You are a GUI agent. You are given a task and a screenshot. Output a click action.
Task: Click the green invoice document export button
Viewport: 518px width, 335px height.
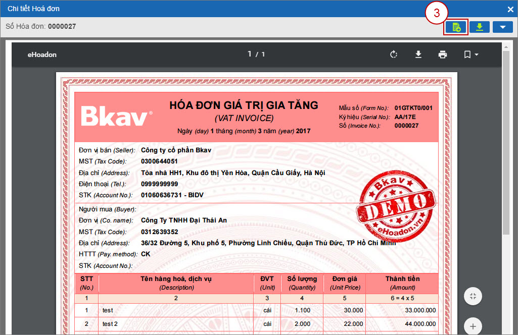[455, 27]
